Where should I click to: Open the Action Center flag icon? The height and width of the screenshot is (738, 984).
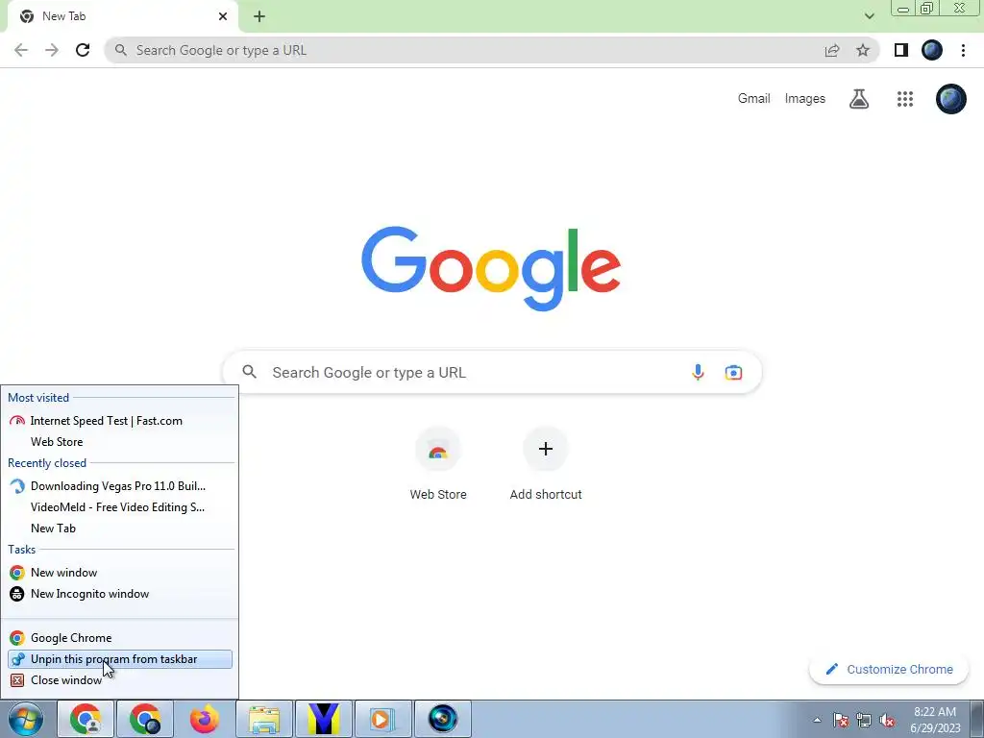pos(841,720)
